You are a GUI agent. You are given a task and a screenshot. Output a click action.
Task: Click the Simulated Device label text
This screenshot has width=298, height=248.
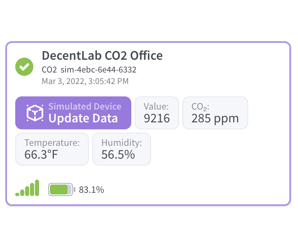pyautogui.click(x=85, y=106)
